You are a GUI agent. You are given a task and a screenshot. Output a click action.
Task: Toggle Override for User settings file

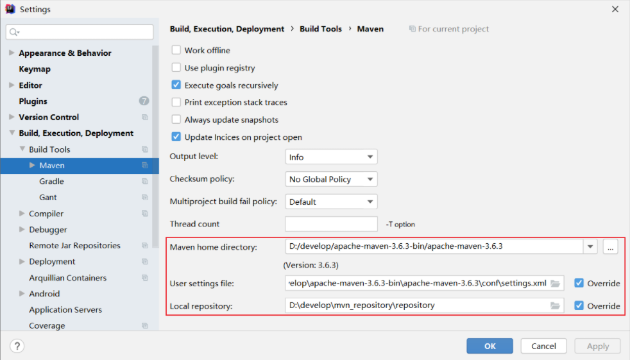579,283
